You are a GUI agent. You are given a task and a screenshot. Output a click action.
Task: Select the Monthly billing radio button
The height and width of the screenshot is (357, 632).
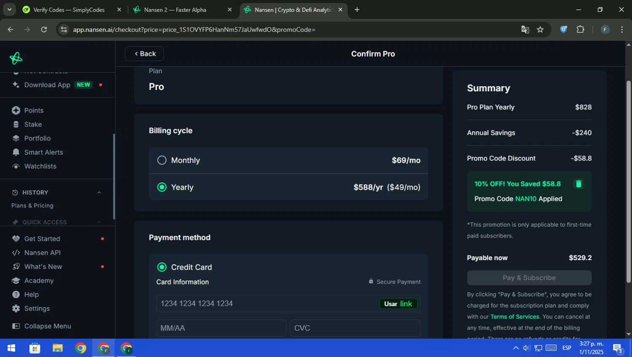[x=162, y=160]
